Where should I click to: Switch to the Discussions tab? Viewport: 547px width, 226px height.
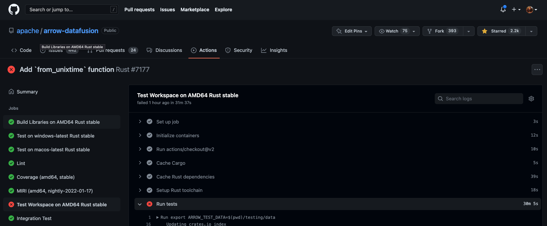click(x=164, y=50)
